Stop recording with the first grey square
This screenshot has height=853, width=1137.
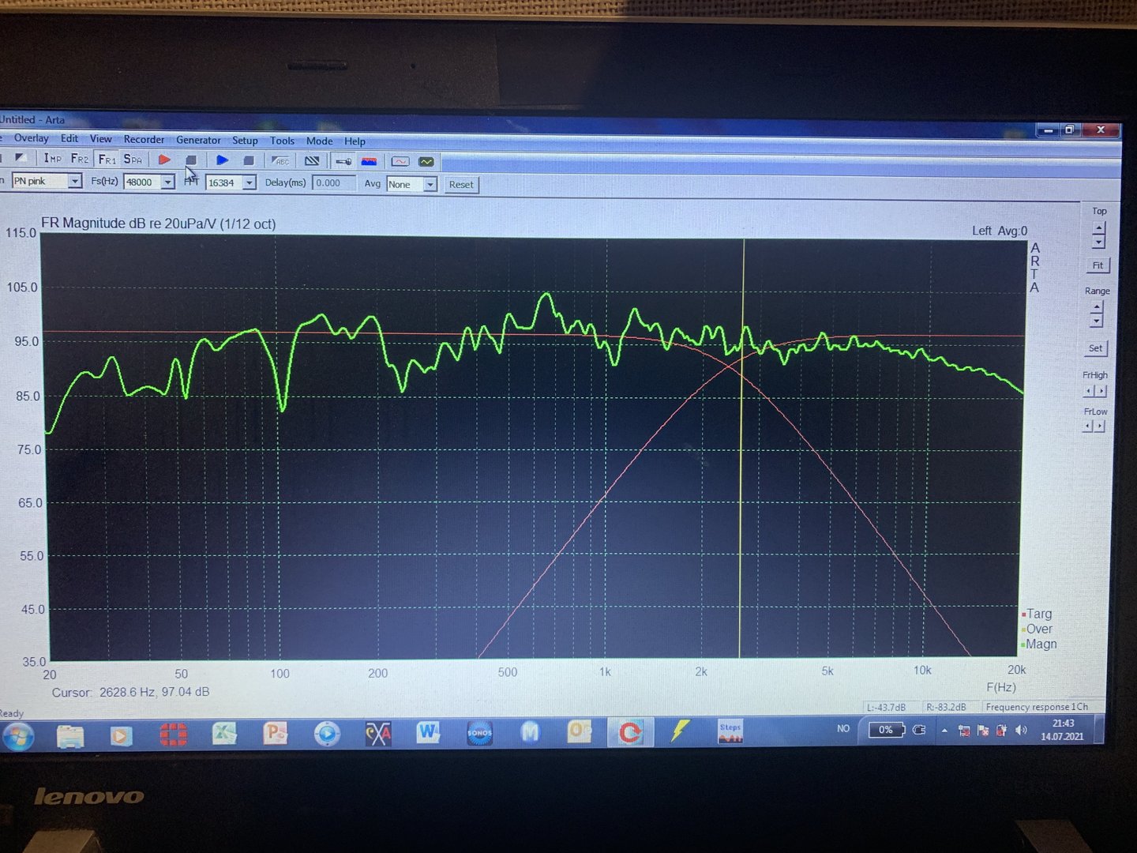(x=191, y=160)
